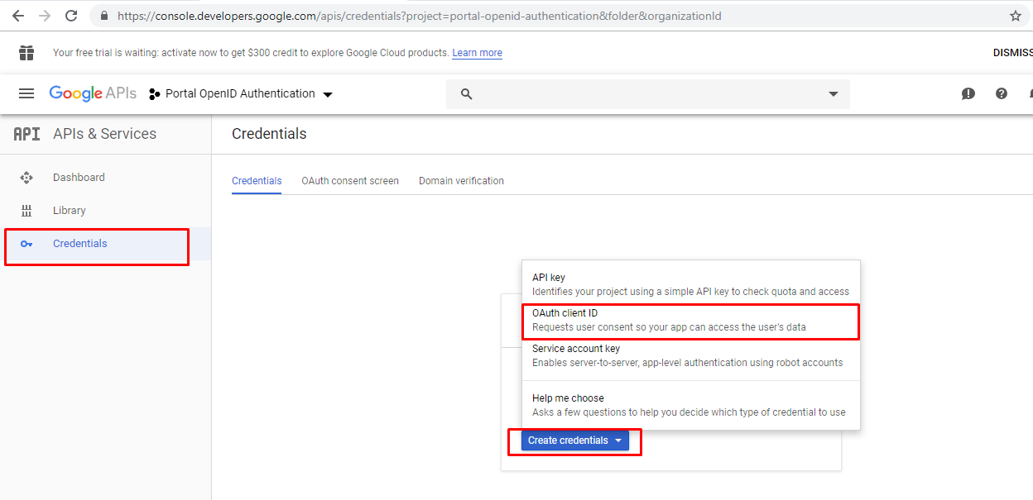Click the search magnifier icon
Screen dimensions: 1033x500
tap(466, 94)
